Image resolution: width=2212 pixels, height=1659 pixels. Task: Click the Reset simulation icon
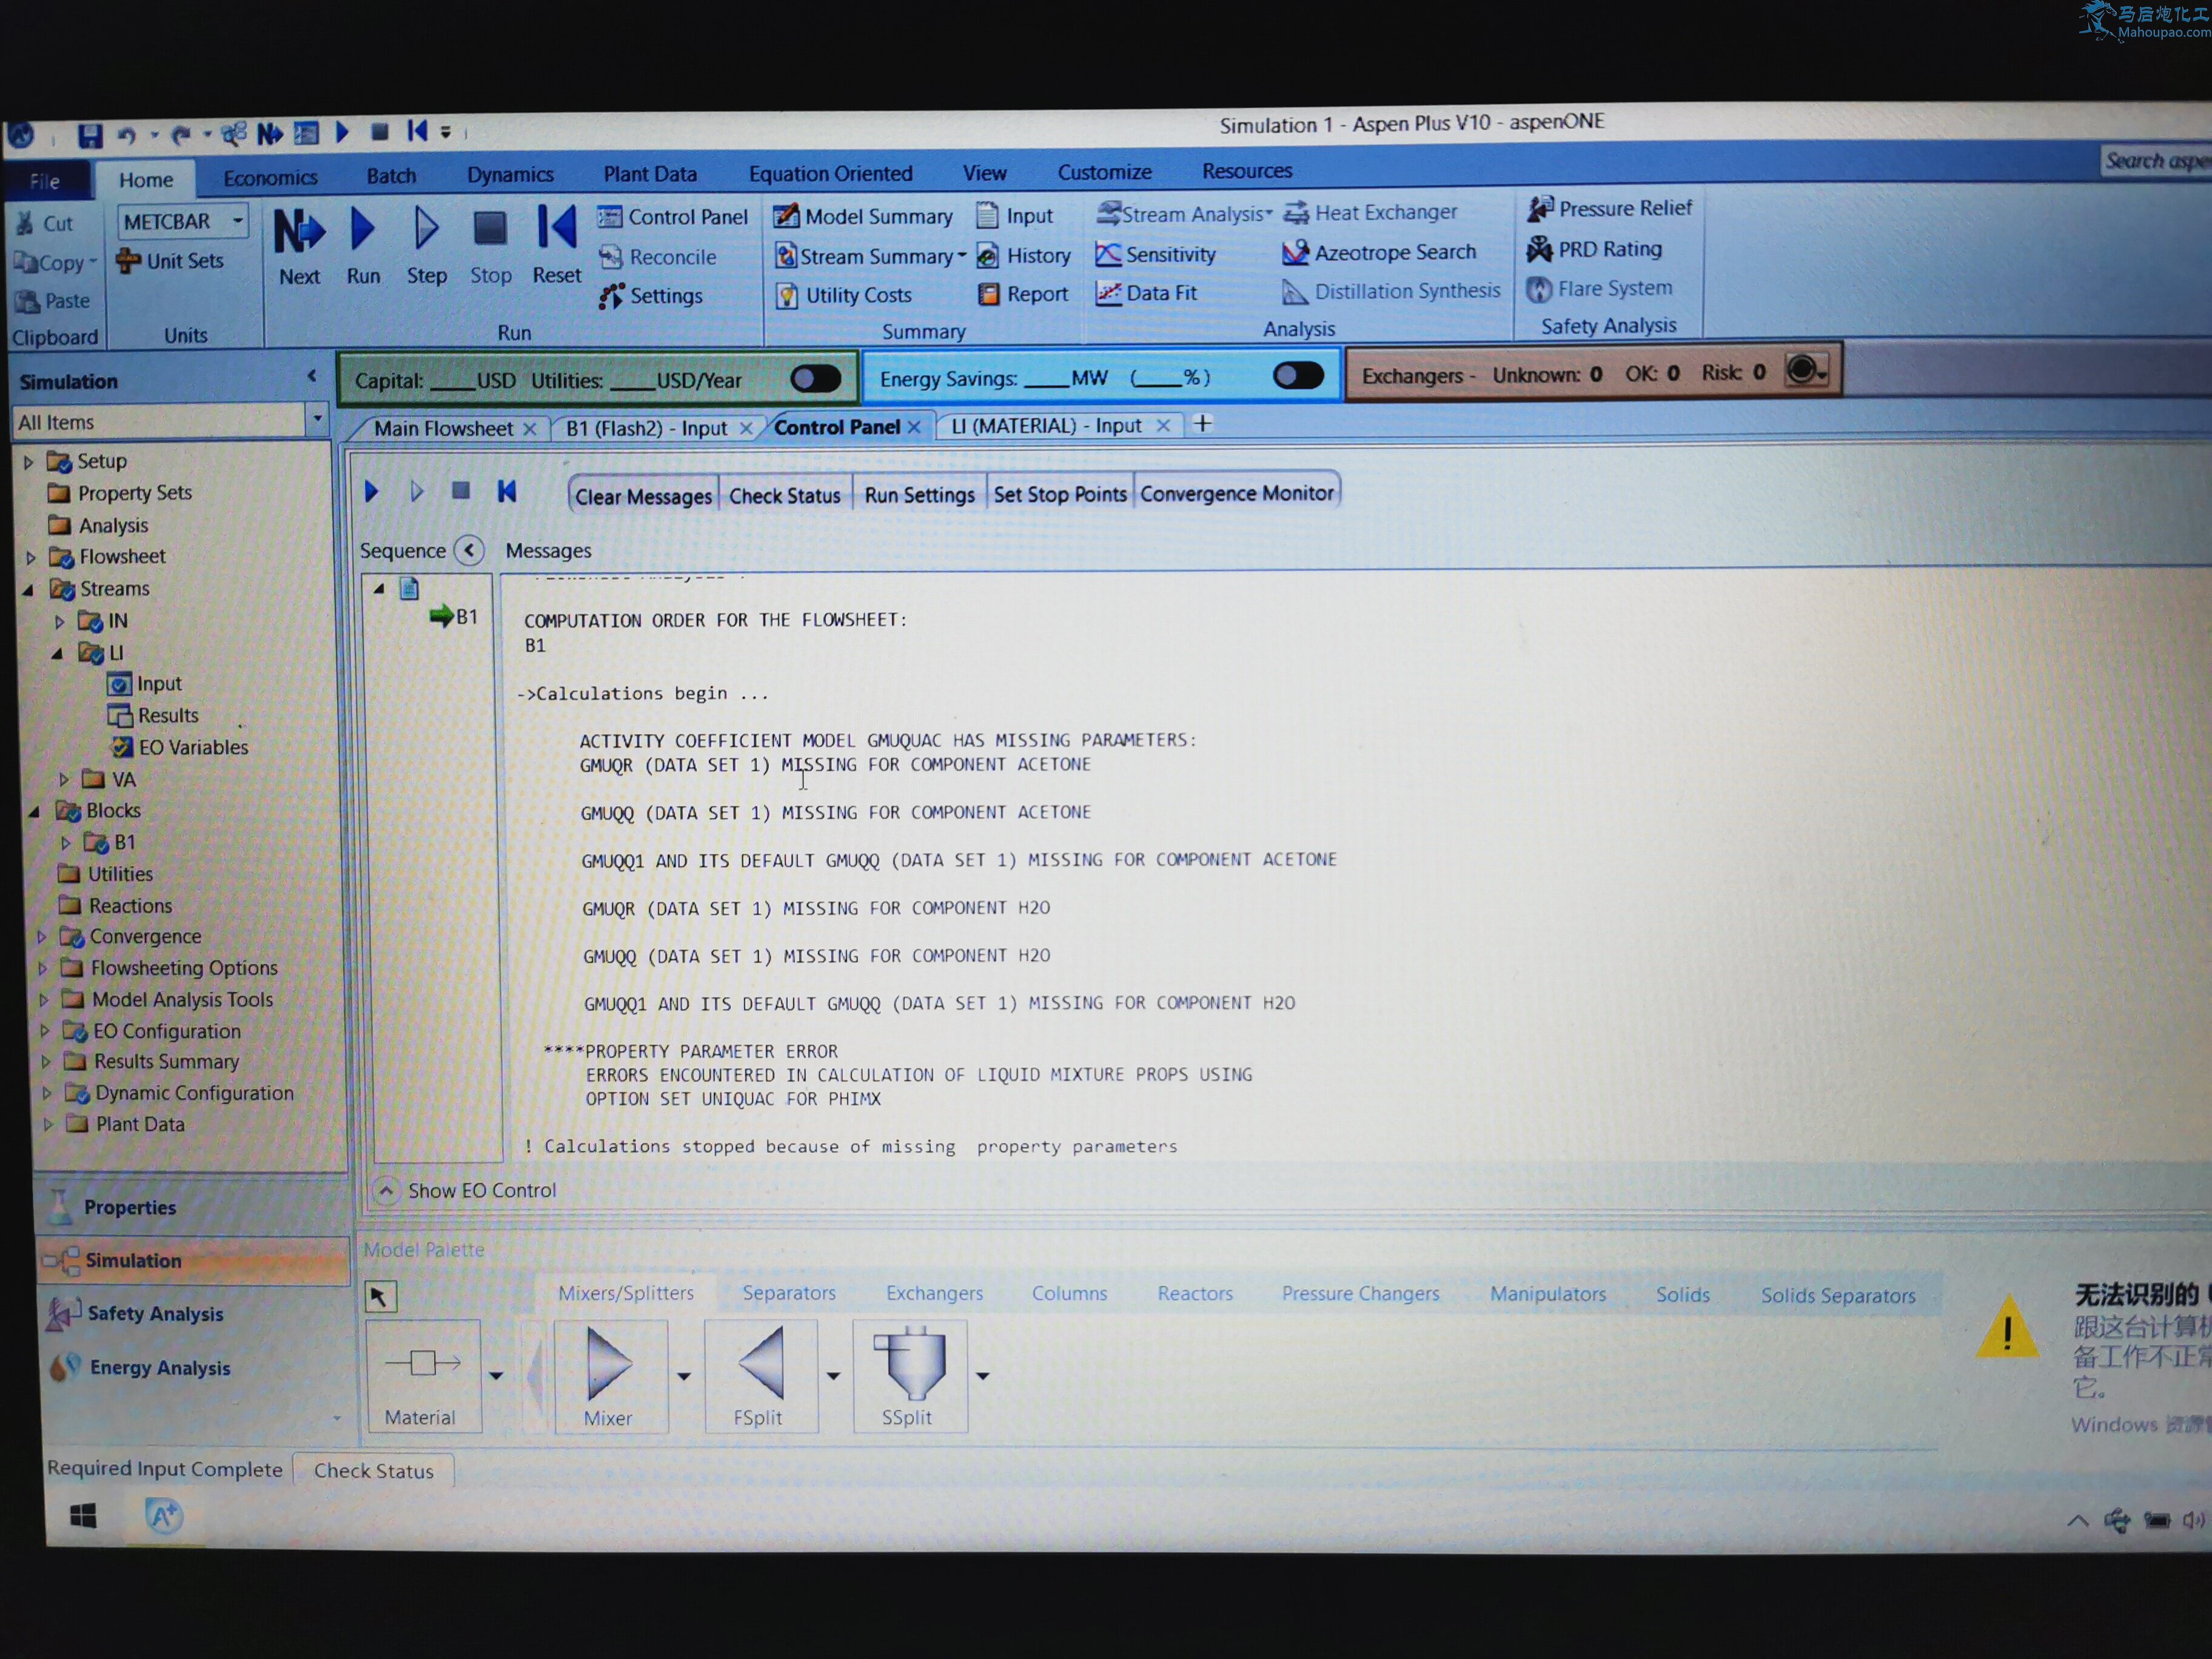click(x=556, y=229)
